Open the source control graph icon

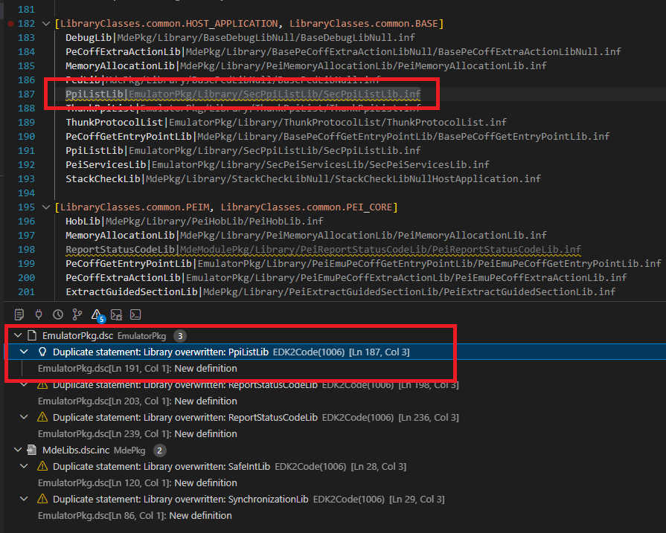(77, 314)
